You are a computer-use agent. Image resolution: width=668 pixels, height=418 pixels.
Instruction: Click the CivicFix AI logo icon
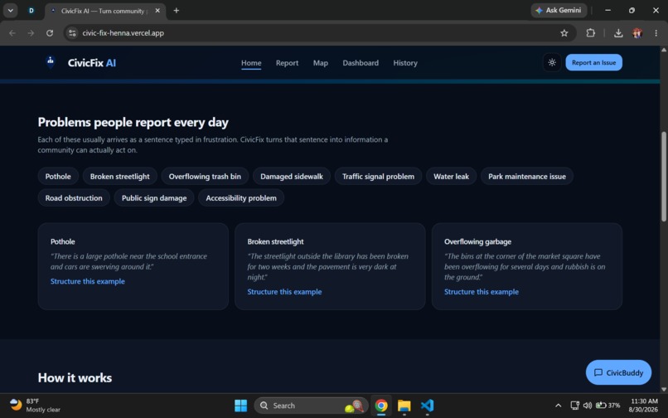point(51,62)
